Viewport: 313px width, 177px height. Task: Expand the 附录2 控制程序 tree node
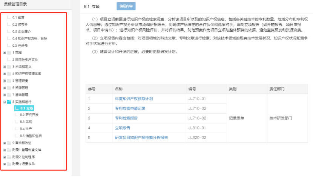pyautogui.click(x=5, y=157)
